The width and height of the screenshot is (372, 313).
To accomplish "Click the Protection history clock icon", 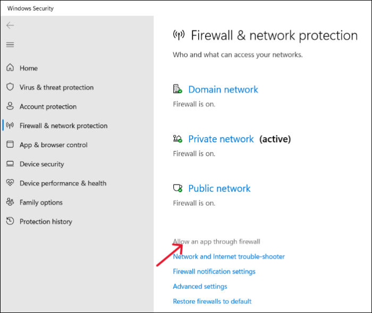I will (x=10, y=222).
